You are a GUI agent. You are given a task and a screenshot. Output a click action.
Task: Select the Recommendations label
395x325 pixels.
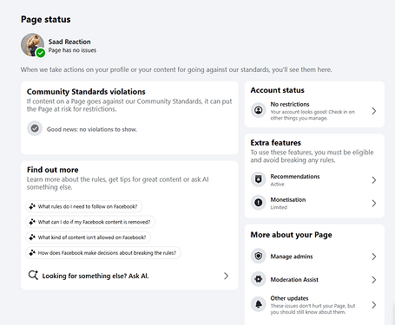(x=295, y=177)
